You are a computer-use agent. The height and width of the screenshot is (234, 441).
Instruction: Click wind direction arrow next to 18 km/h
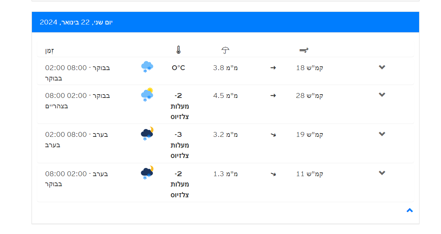click(273, 68)
